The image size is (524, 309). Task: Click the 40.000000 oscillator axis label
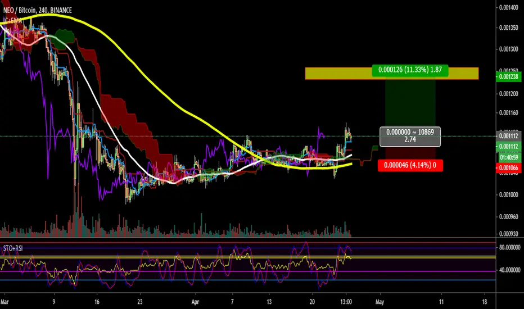pos(509,270)
